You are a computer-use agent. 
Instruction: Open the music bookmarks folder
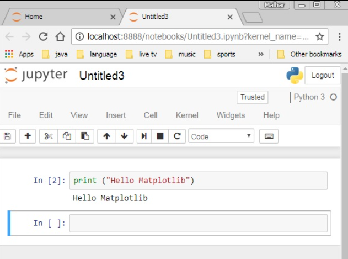180,54
